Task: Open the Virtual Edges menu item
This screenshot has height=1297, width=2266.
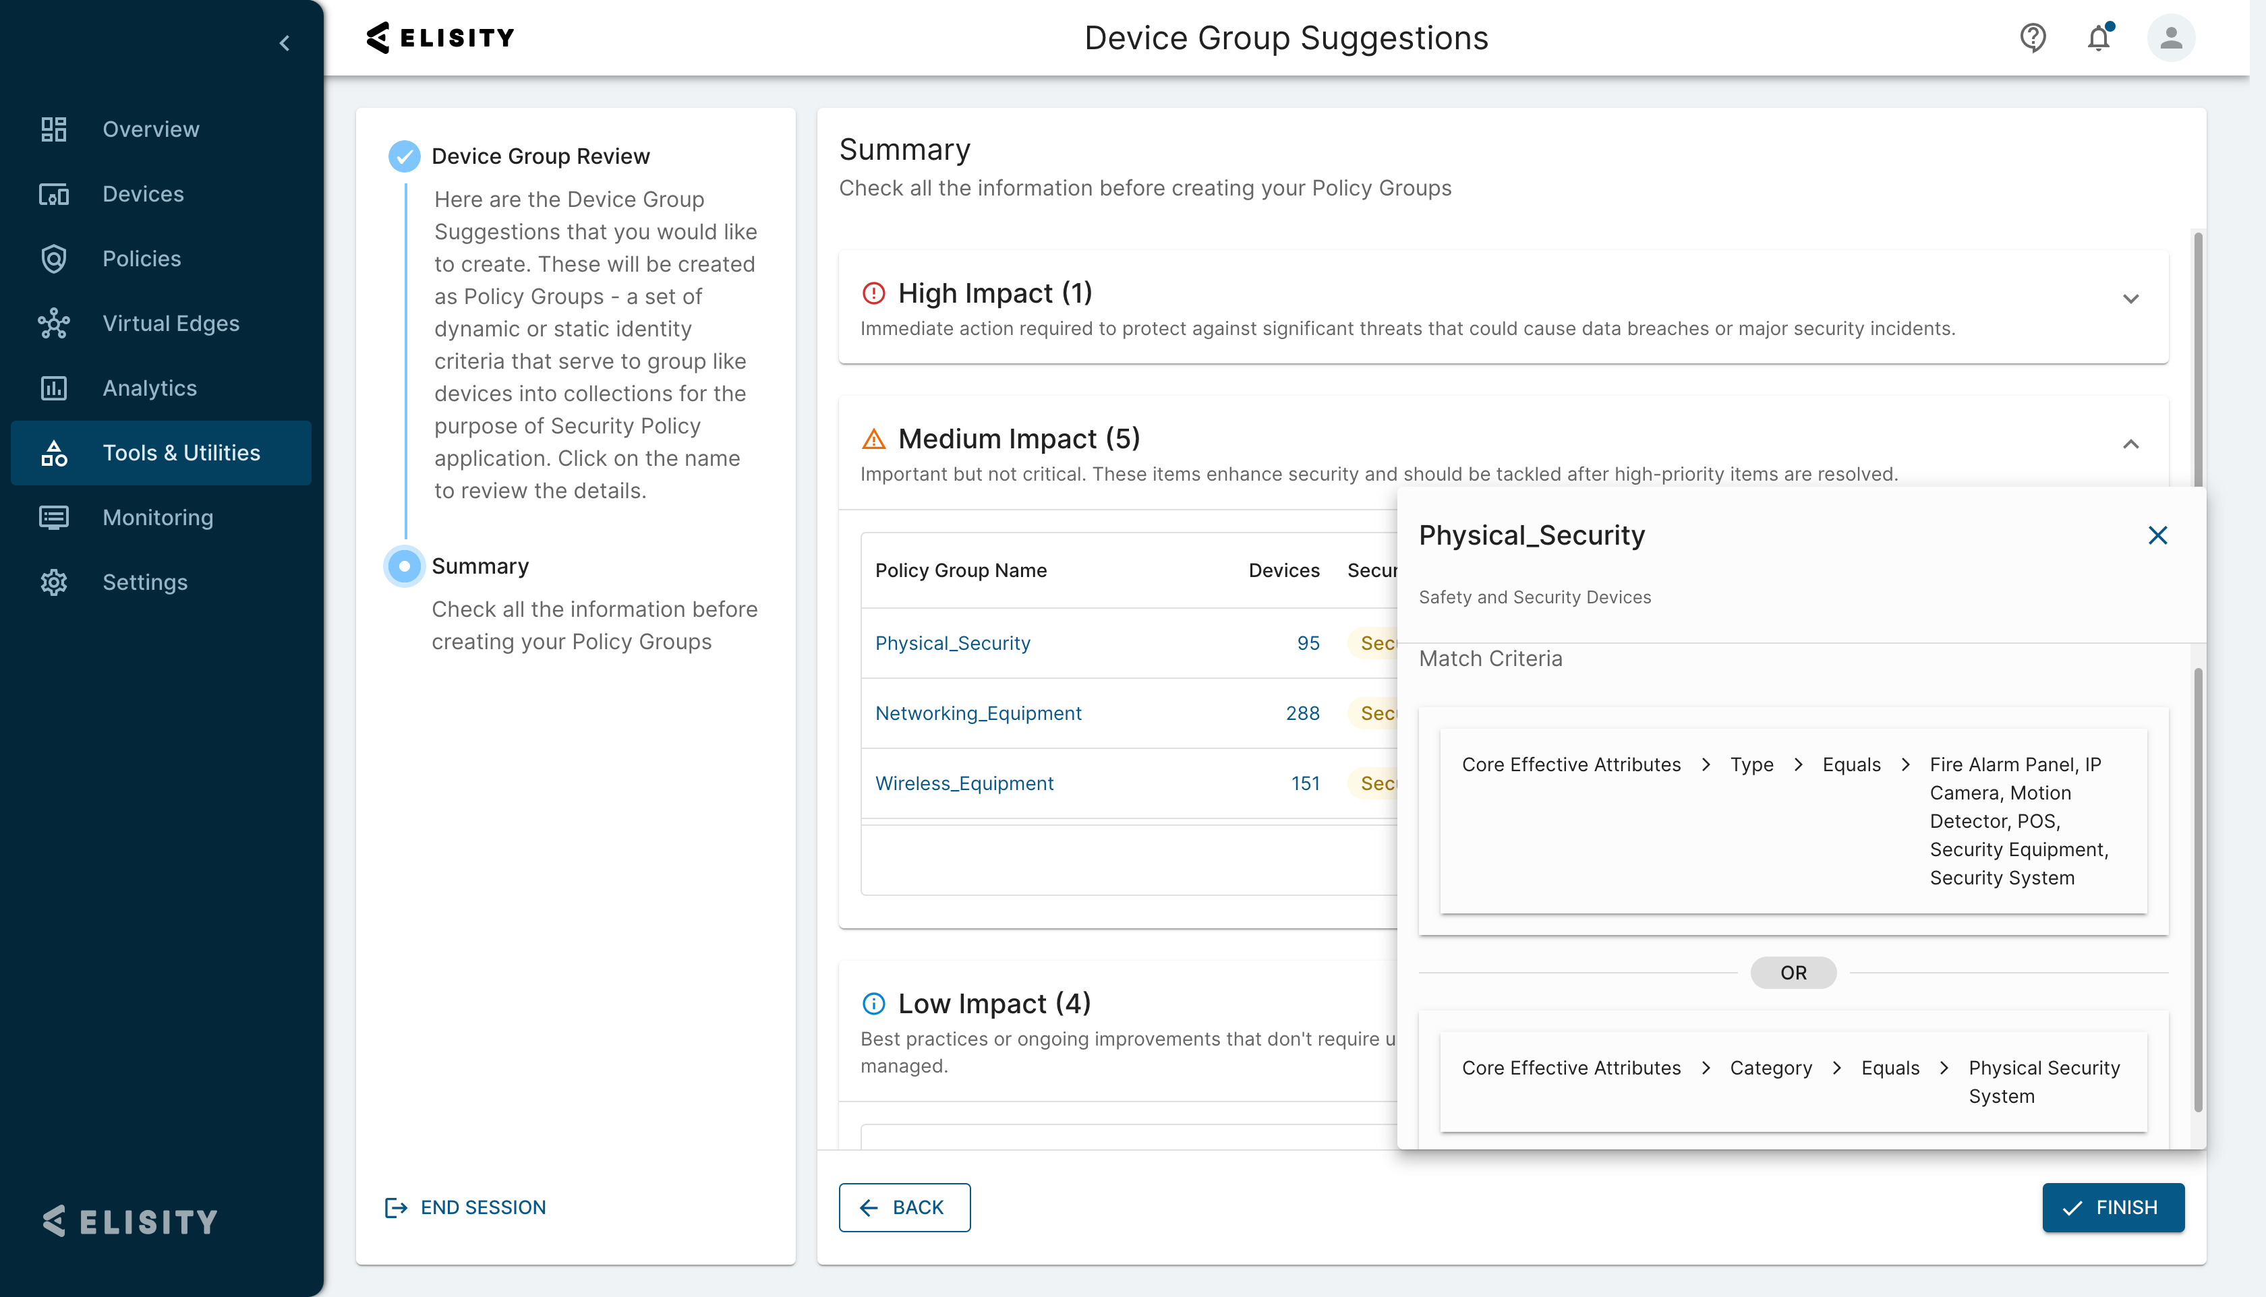Action: point(161,324)
